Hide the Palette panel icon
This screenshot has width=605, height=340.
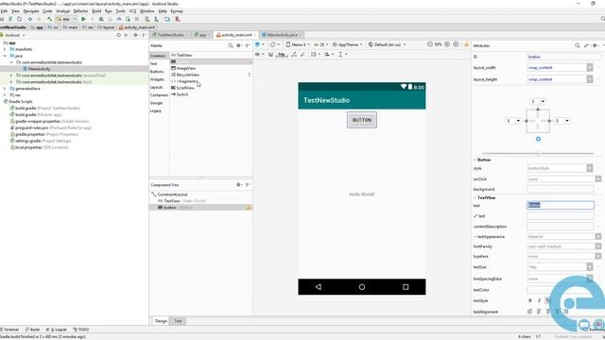248,45
